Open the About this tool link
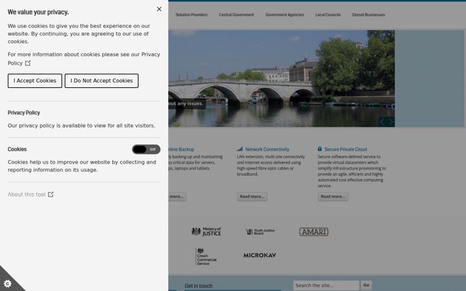Image resolution: width=466 pixels, height=291 pixels. tap(30, 195)
